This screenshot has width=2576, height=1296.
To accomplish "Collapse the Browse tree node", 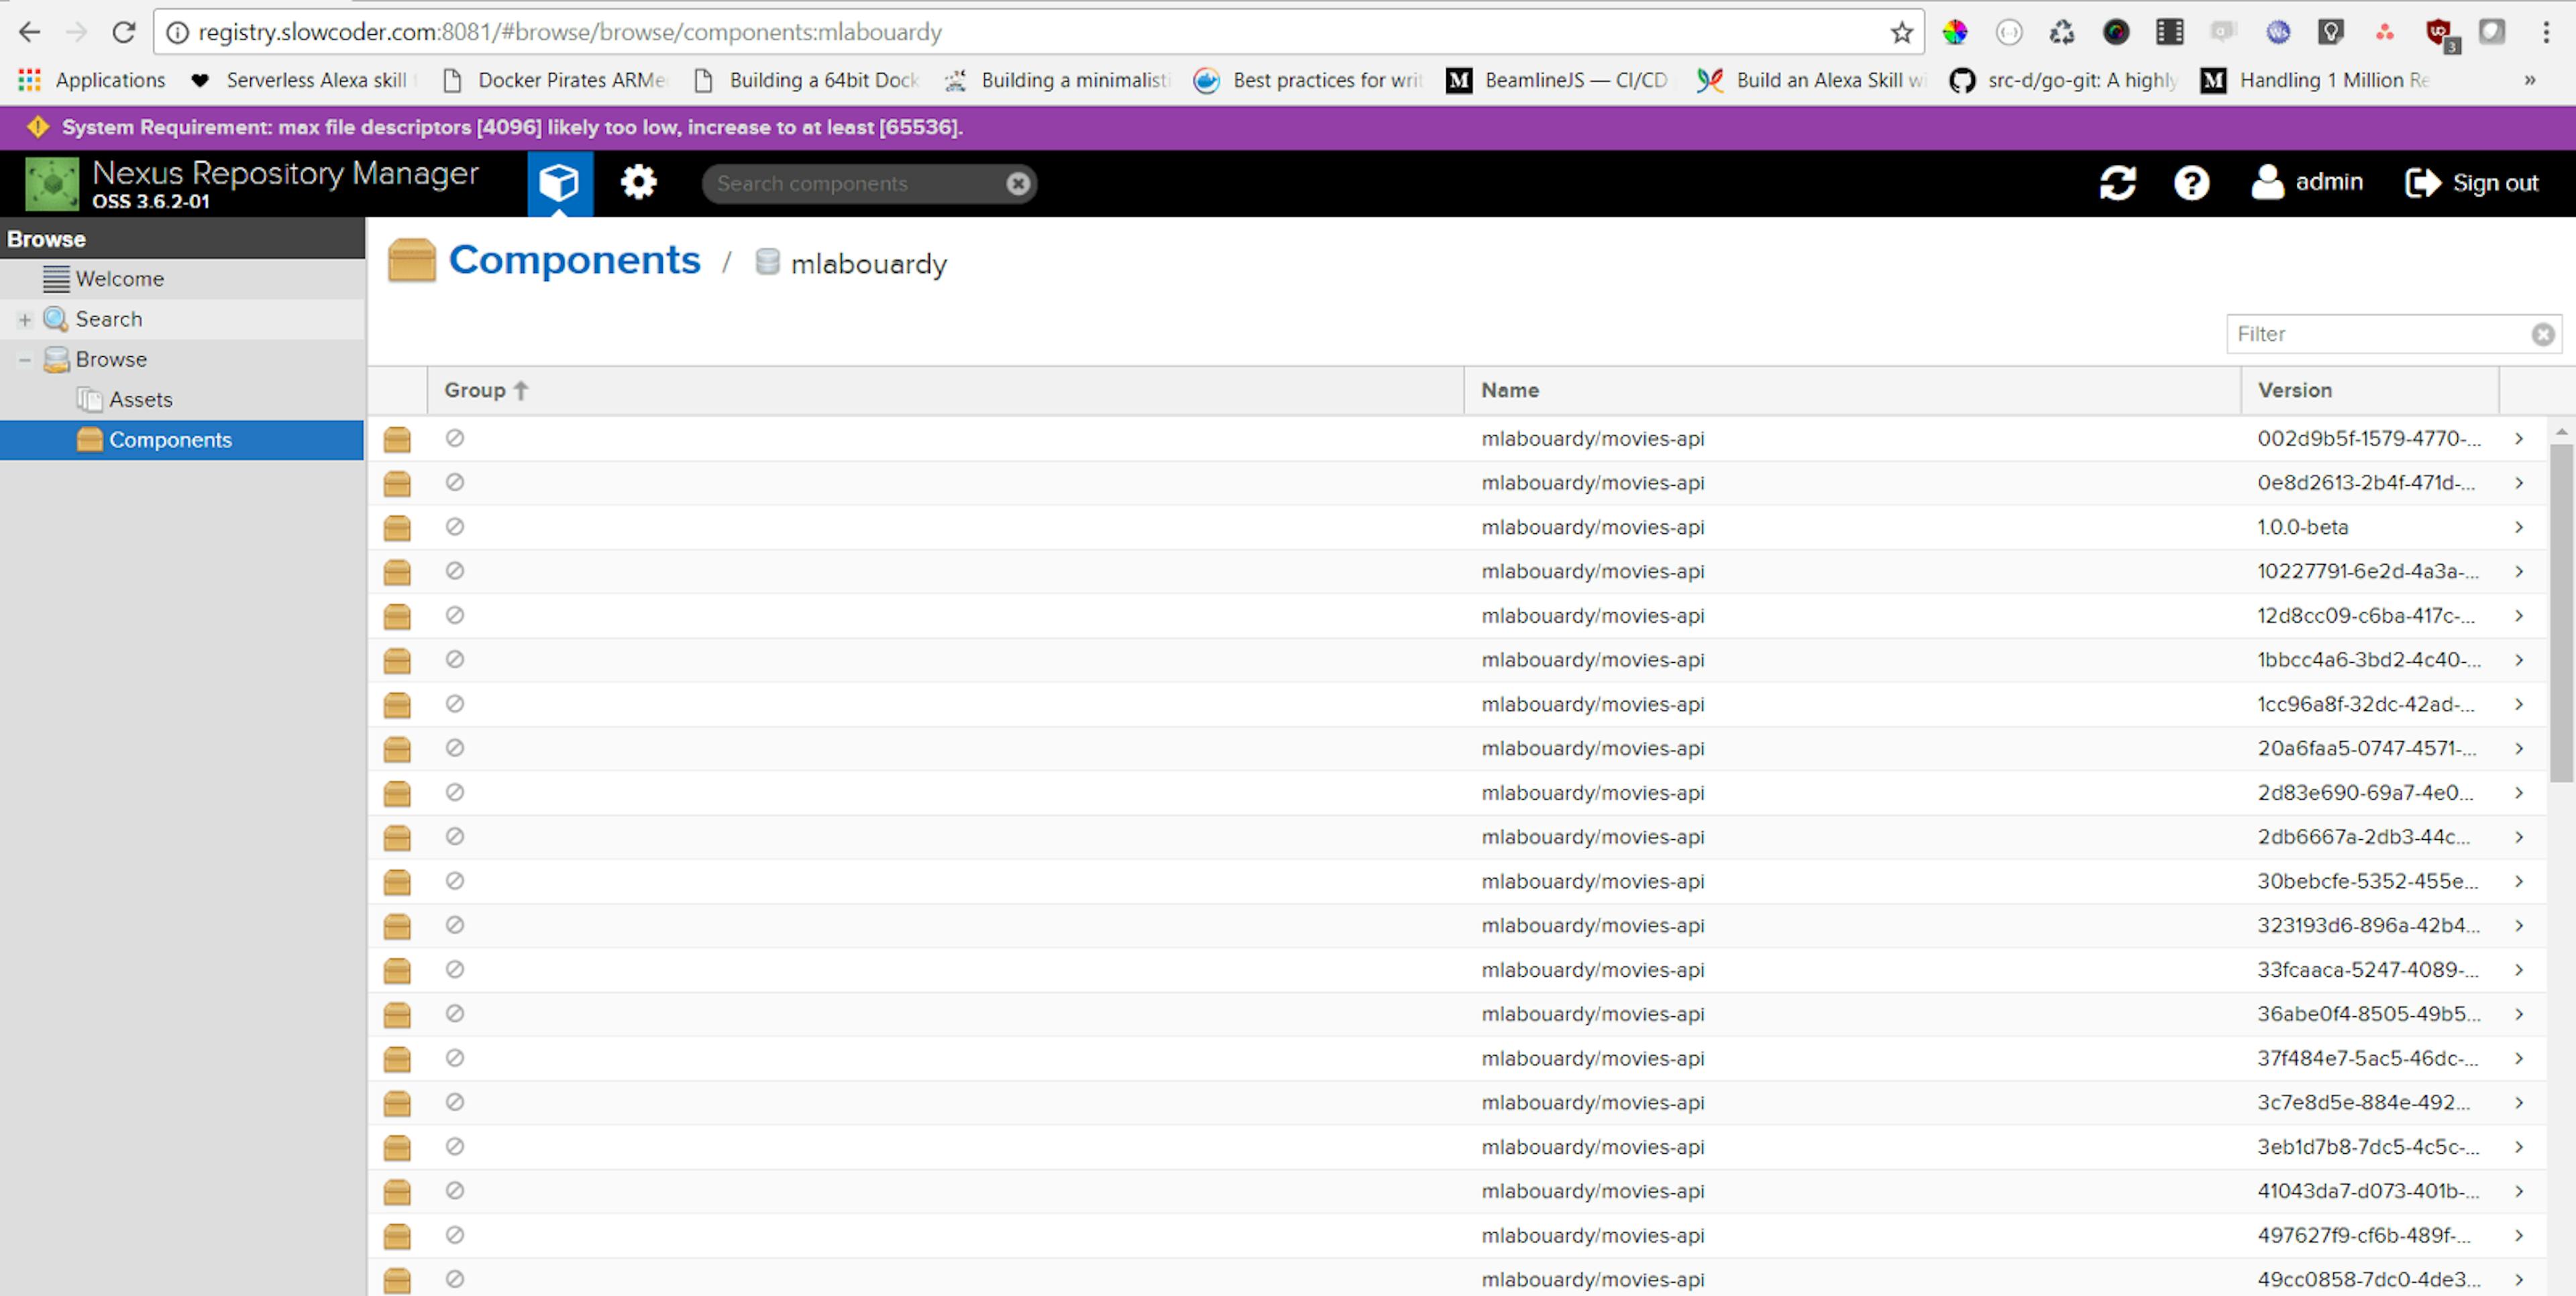I will pyautogui.click(x=25, y=359).
